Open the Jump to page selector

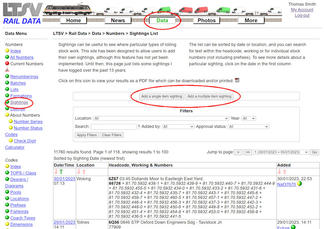tap(281, 153)
